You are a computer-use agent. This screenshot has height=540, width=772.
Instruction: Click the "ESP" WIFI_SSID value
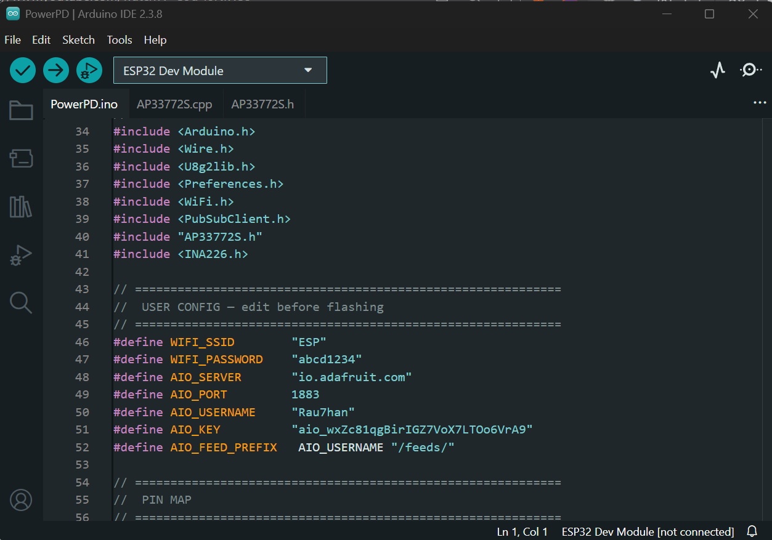tap(309, 342)
